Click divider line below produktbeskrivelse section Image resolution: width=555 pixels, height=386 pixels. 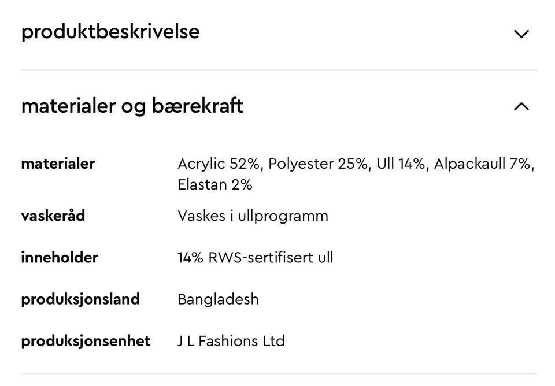tap(279, 70)
